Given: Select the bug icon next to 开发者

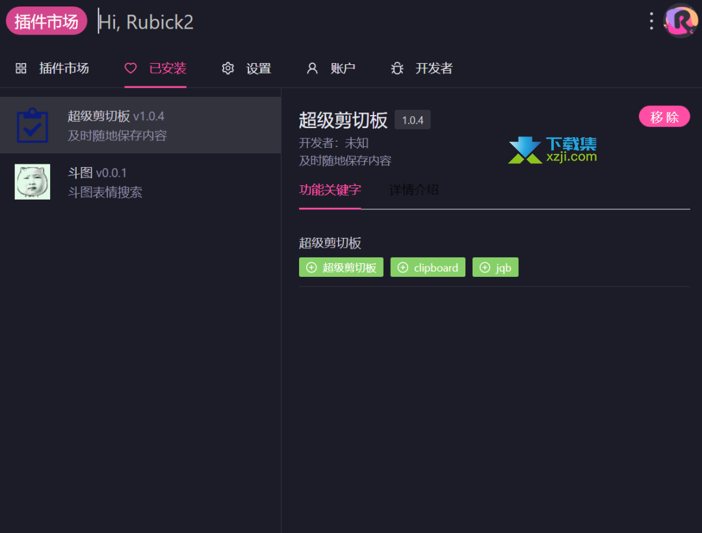Looking at the screenshot, I should click(x=397, y=68).
